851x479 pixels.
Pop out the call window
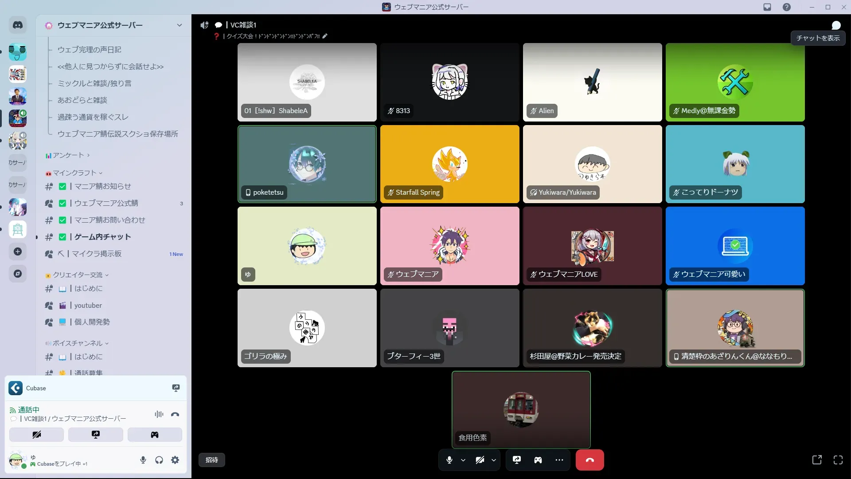click(816, 460)
